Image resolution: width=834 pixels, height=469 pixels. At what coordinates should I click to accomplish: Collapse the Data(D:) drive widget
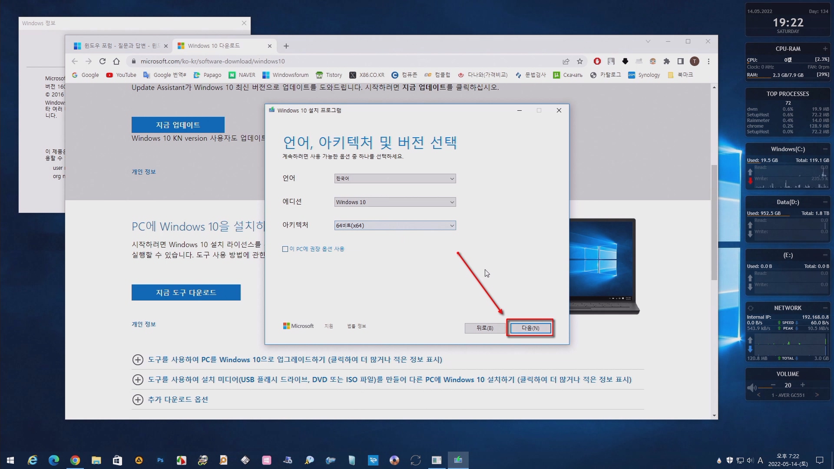825,202
